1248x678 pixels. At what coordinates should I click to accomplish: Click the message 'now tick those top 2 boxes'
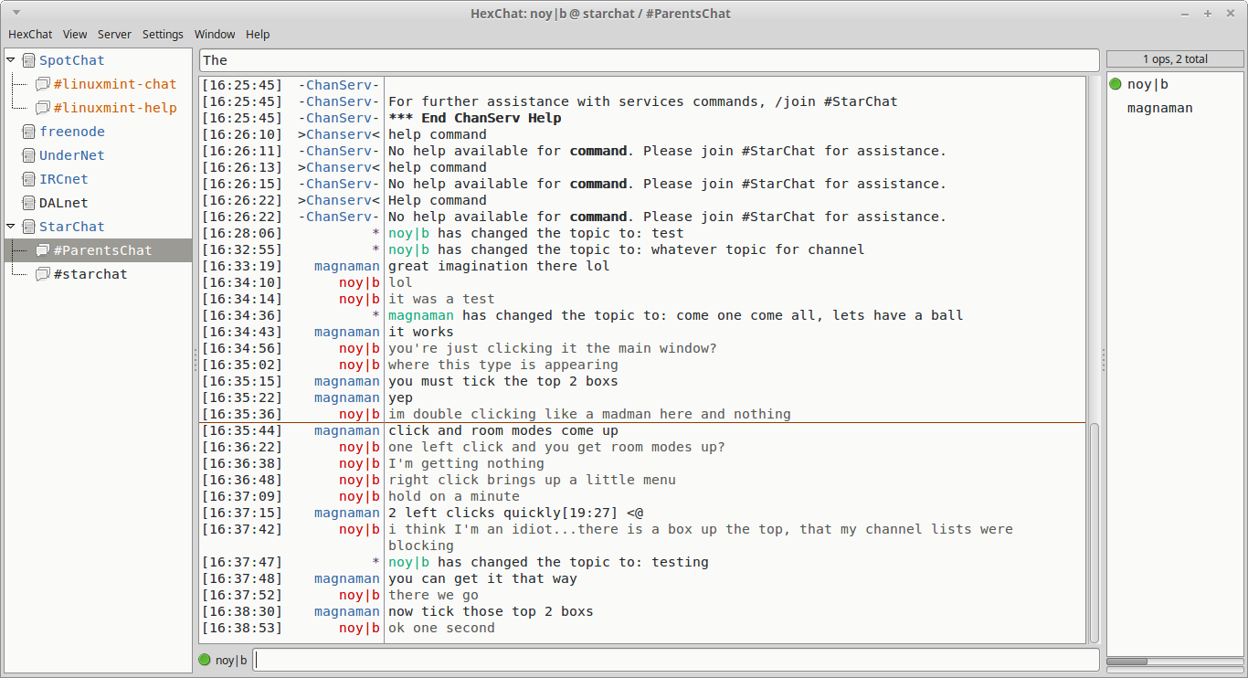tap(492, 611)
